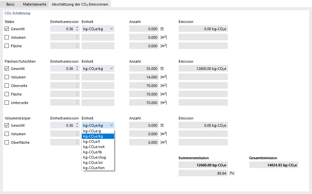The height and width of the screenshot is (194, 312).
Task: Click the 14.000 m³ Anzahl value
Action: pyautogui.click(x=144, y=77)
